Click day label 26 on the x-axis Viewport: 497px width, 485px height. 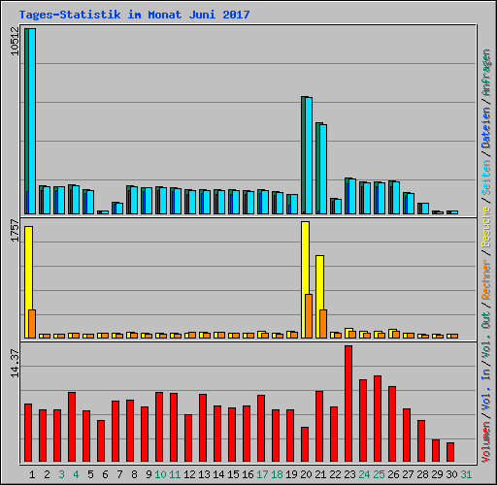tap(393, 474)
